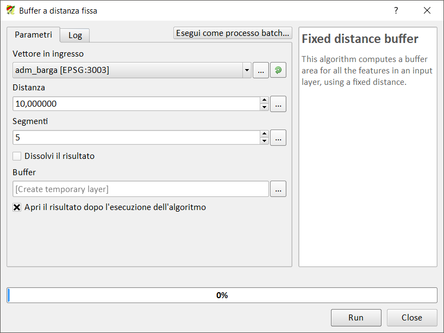Select the Parametri tab
The height and width of the screenshot is (333, 444).
(33, 35)
